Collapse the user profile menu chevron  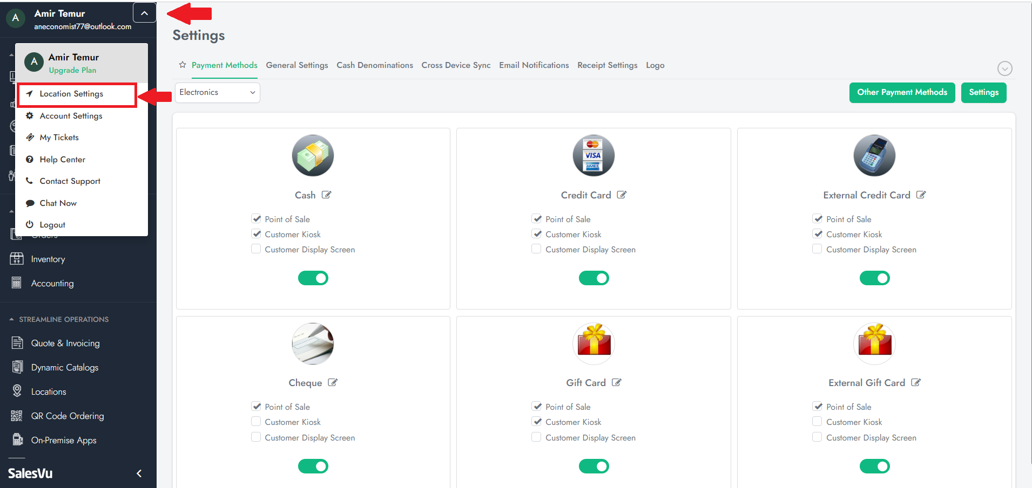[144, 13]
